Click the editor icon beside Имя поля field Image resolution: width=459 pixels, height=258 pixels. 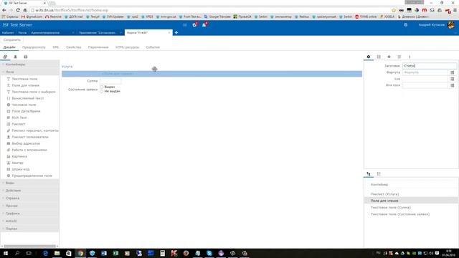[453, 85]
